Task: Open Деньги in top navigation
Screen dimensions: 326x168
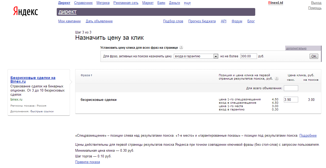Action: [x=175, y=3]
